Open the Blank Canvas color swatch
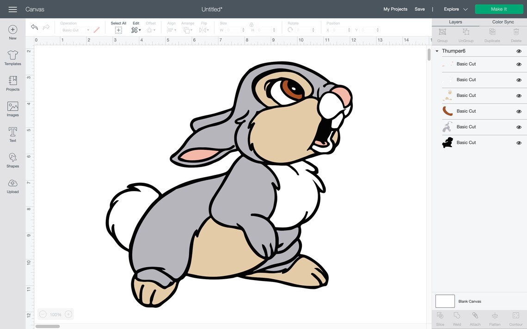The width and height of the screenshot is (527, 329). [445, 301]
